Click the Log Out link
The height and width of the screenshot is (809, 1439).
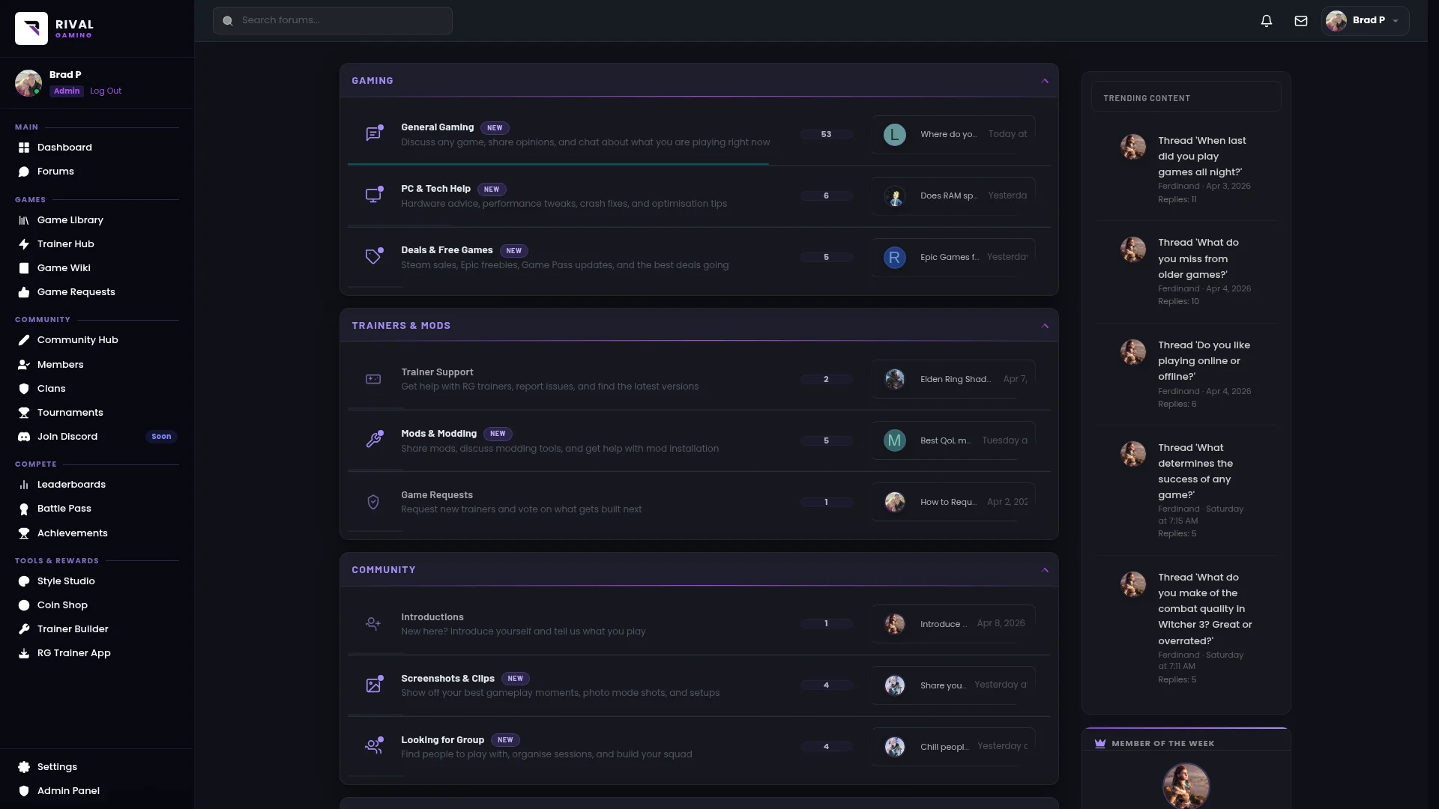pos(106,91)
